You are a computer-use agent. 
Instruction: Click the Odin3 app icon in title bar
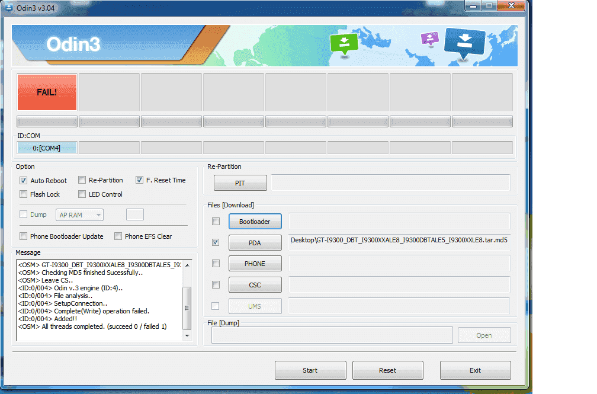(x=8, y=8)
